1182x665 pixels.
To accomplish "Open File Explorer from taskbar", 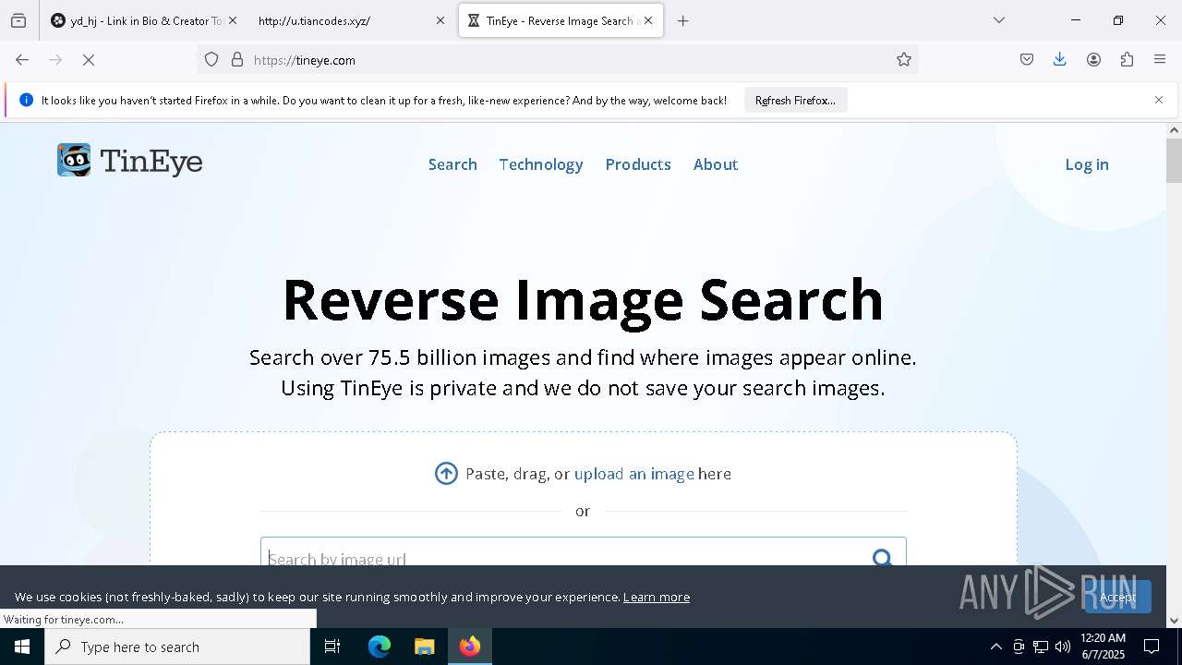I will pyautogui.click(x=424, y=647).
